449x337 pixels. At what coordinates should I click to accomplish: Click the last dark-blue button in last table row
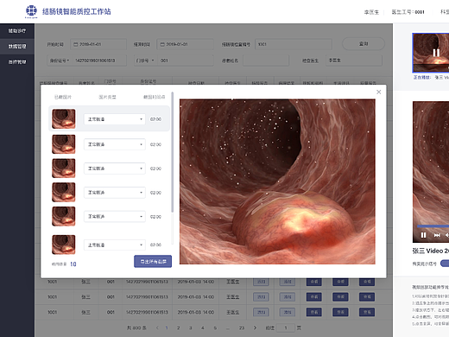[367, 312]
